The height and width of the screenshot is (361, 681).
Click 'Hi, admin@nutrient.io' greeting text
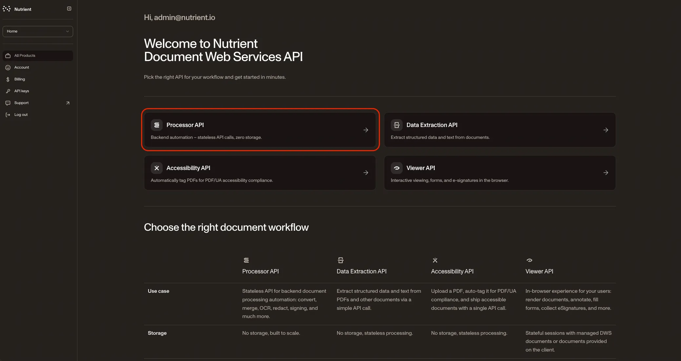tap(179, 18)
